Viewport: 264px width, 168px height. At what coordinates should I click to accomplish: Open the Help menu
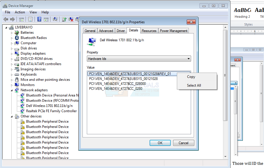coord(45,12)
